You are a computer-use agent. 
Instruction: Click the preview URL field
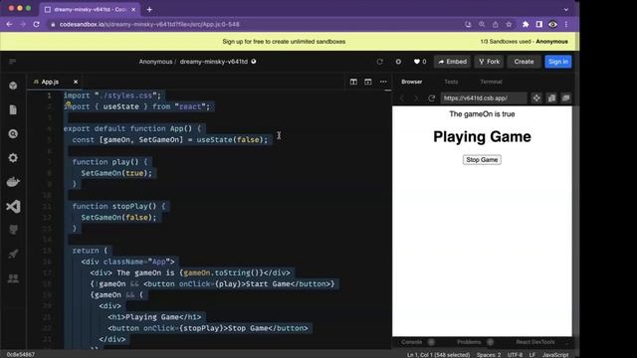(x=484, y=98)
